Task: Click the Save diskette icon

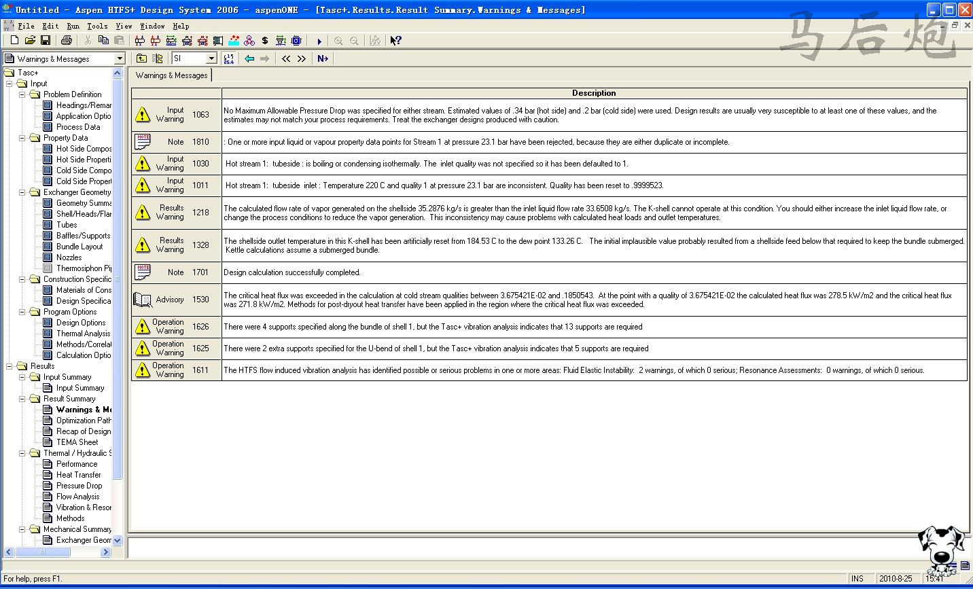Action: click(x=46, y=41)
